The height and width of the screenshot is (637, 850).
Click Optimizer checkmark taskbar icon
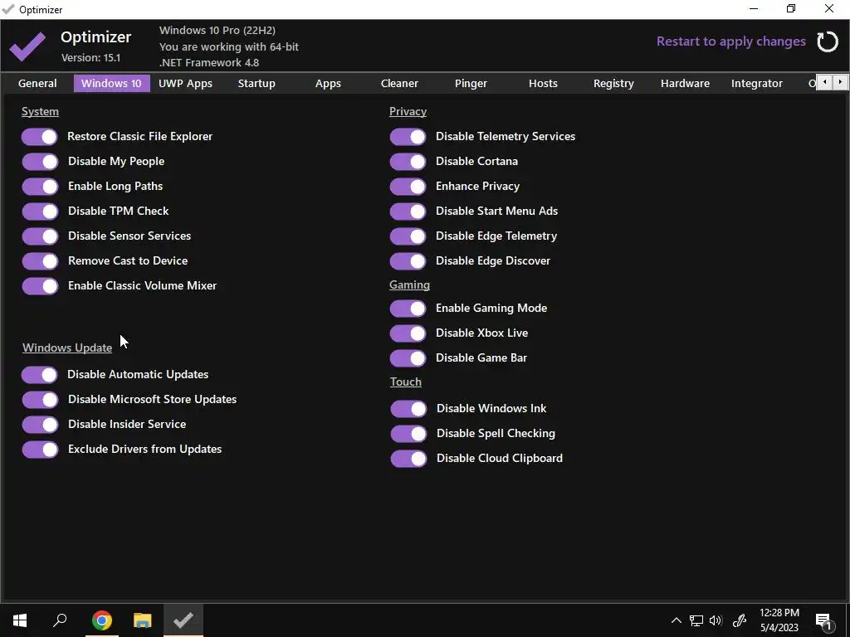coord(183,620)
